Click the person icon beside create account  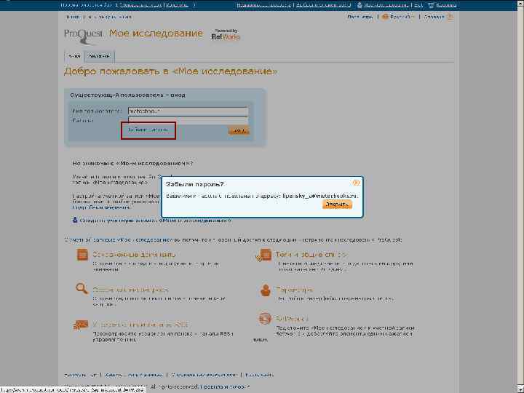(x=75, y=220)
